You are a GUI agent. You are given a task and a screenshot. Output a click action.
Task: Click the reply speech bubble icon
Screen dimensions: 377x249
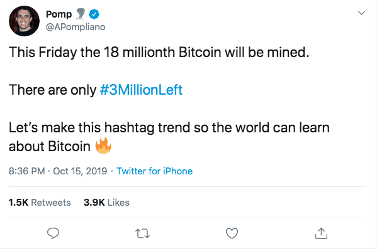(53, 233)
